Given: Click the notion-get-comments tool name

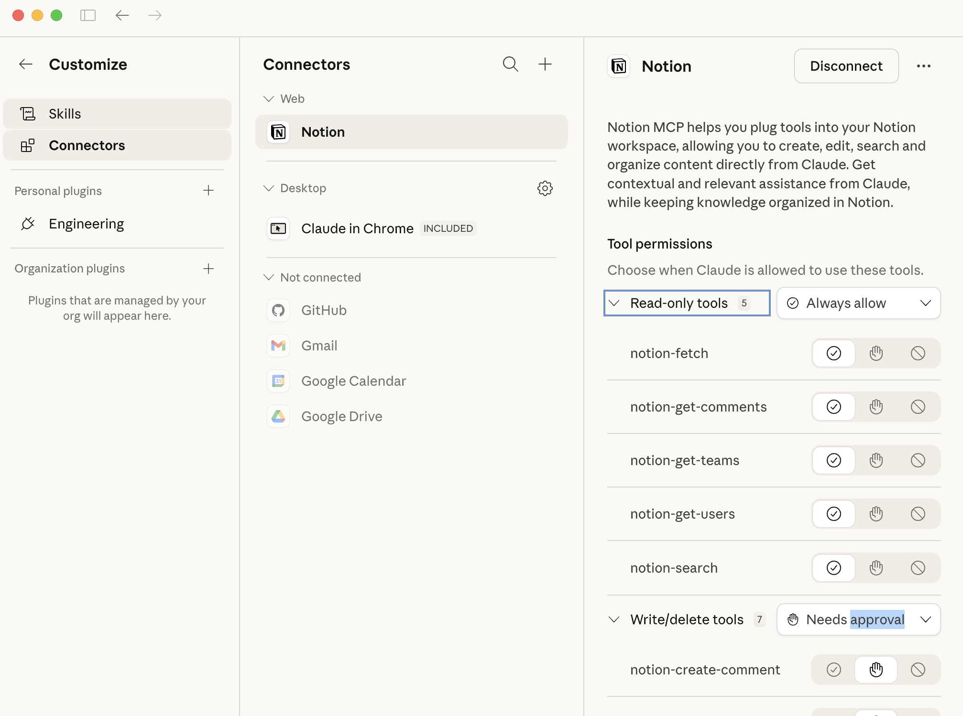Looking at the screenshot, I should [x=699, y=407].
